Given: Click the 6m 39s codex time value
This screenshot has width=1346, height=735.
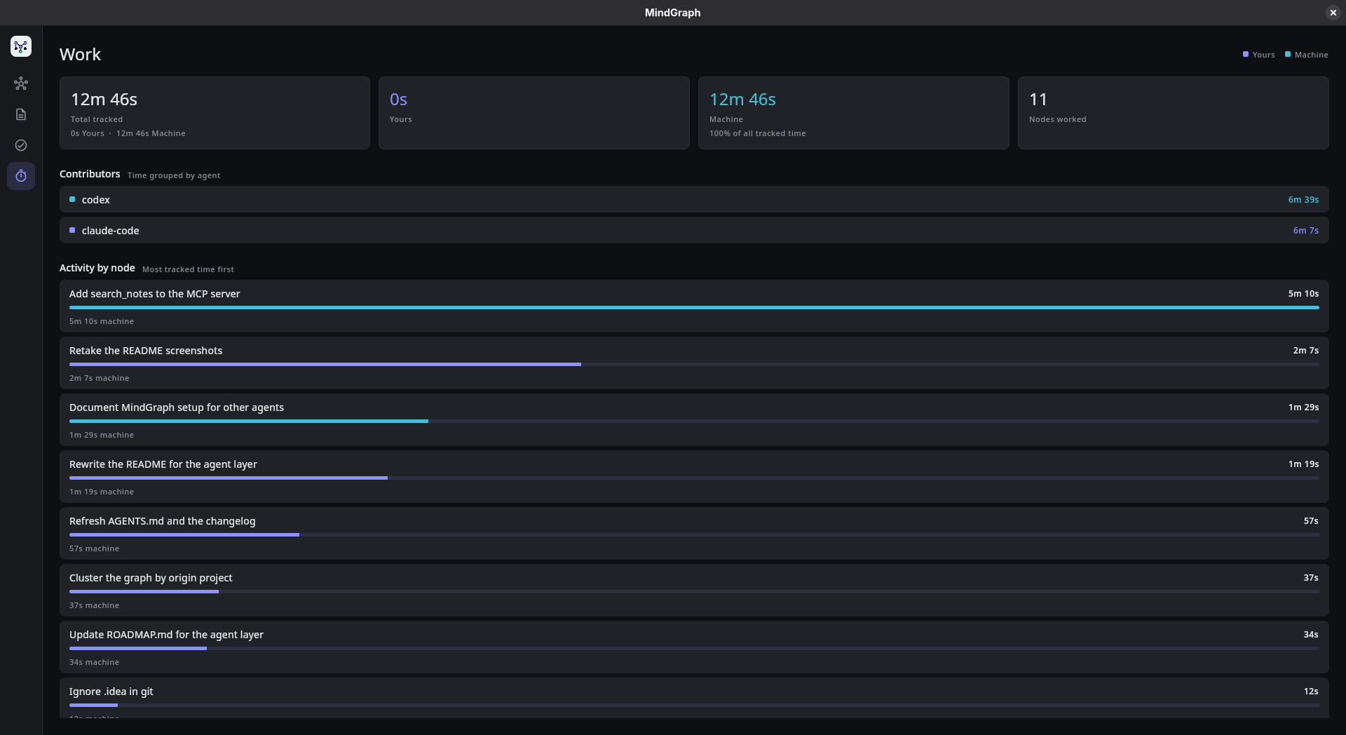Looking at the screenshot, I should coord(1303,200).
